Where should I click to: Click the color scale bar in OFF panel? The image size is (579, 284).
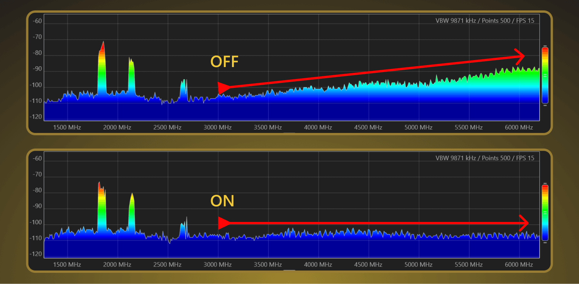point(545,75)
